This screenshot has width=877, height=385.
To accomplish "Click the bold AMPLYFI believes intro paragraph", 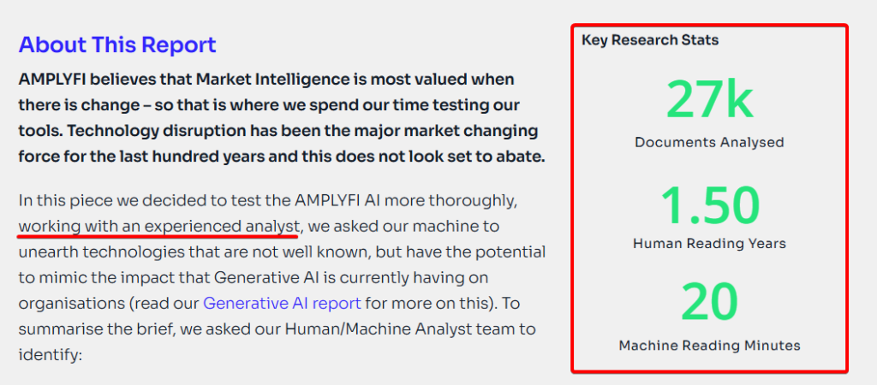I will pos(281,118).
